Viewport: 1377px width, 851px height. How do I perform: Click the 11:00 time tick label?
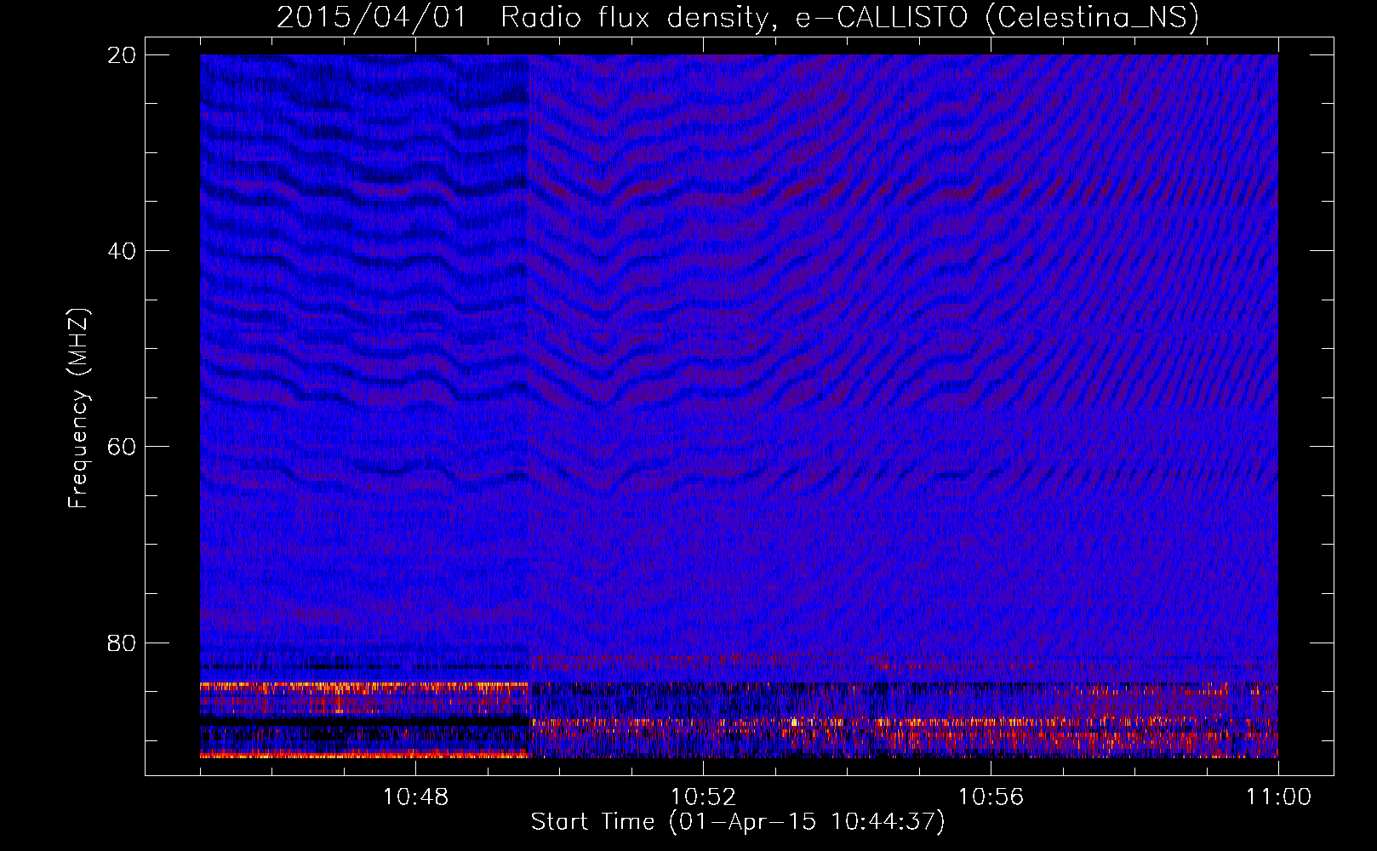coord(1278,797)
